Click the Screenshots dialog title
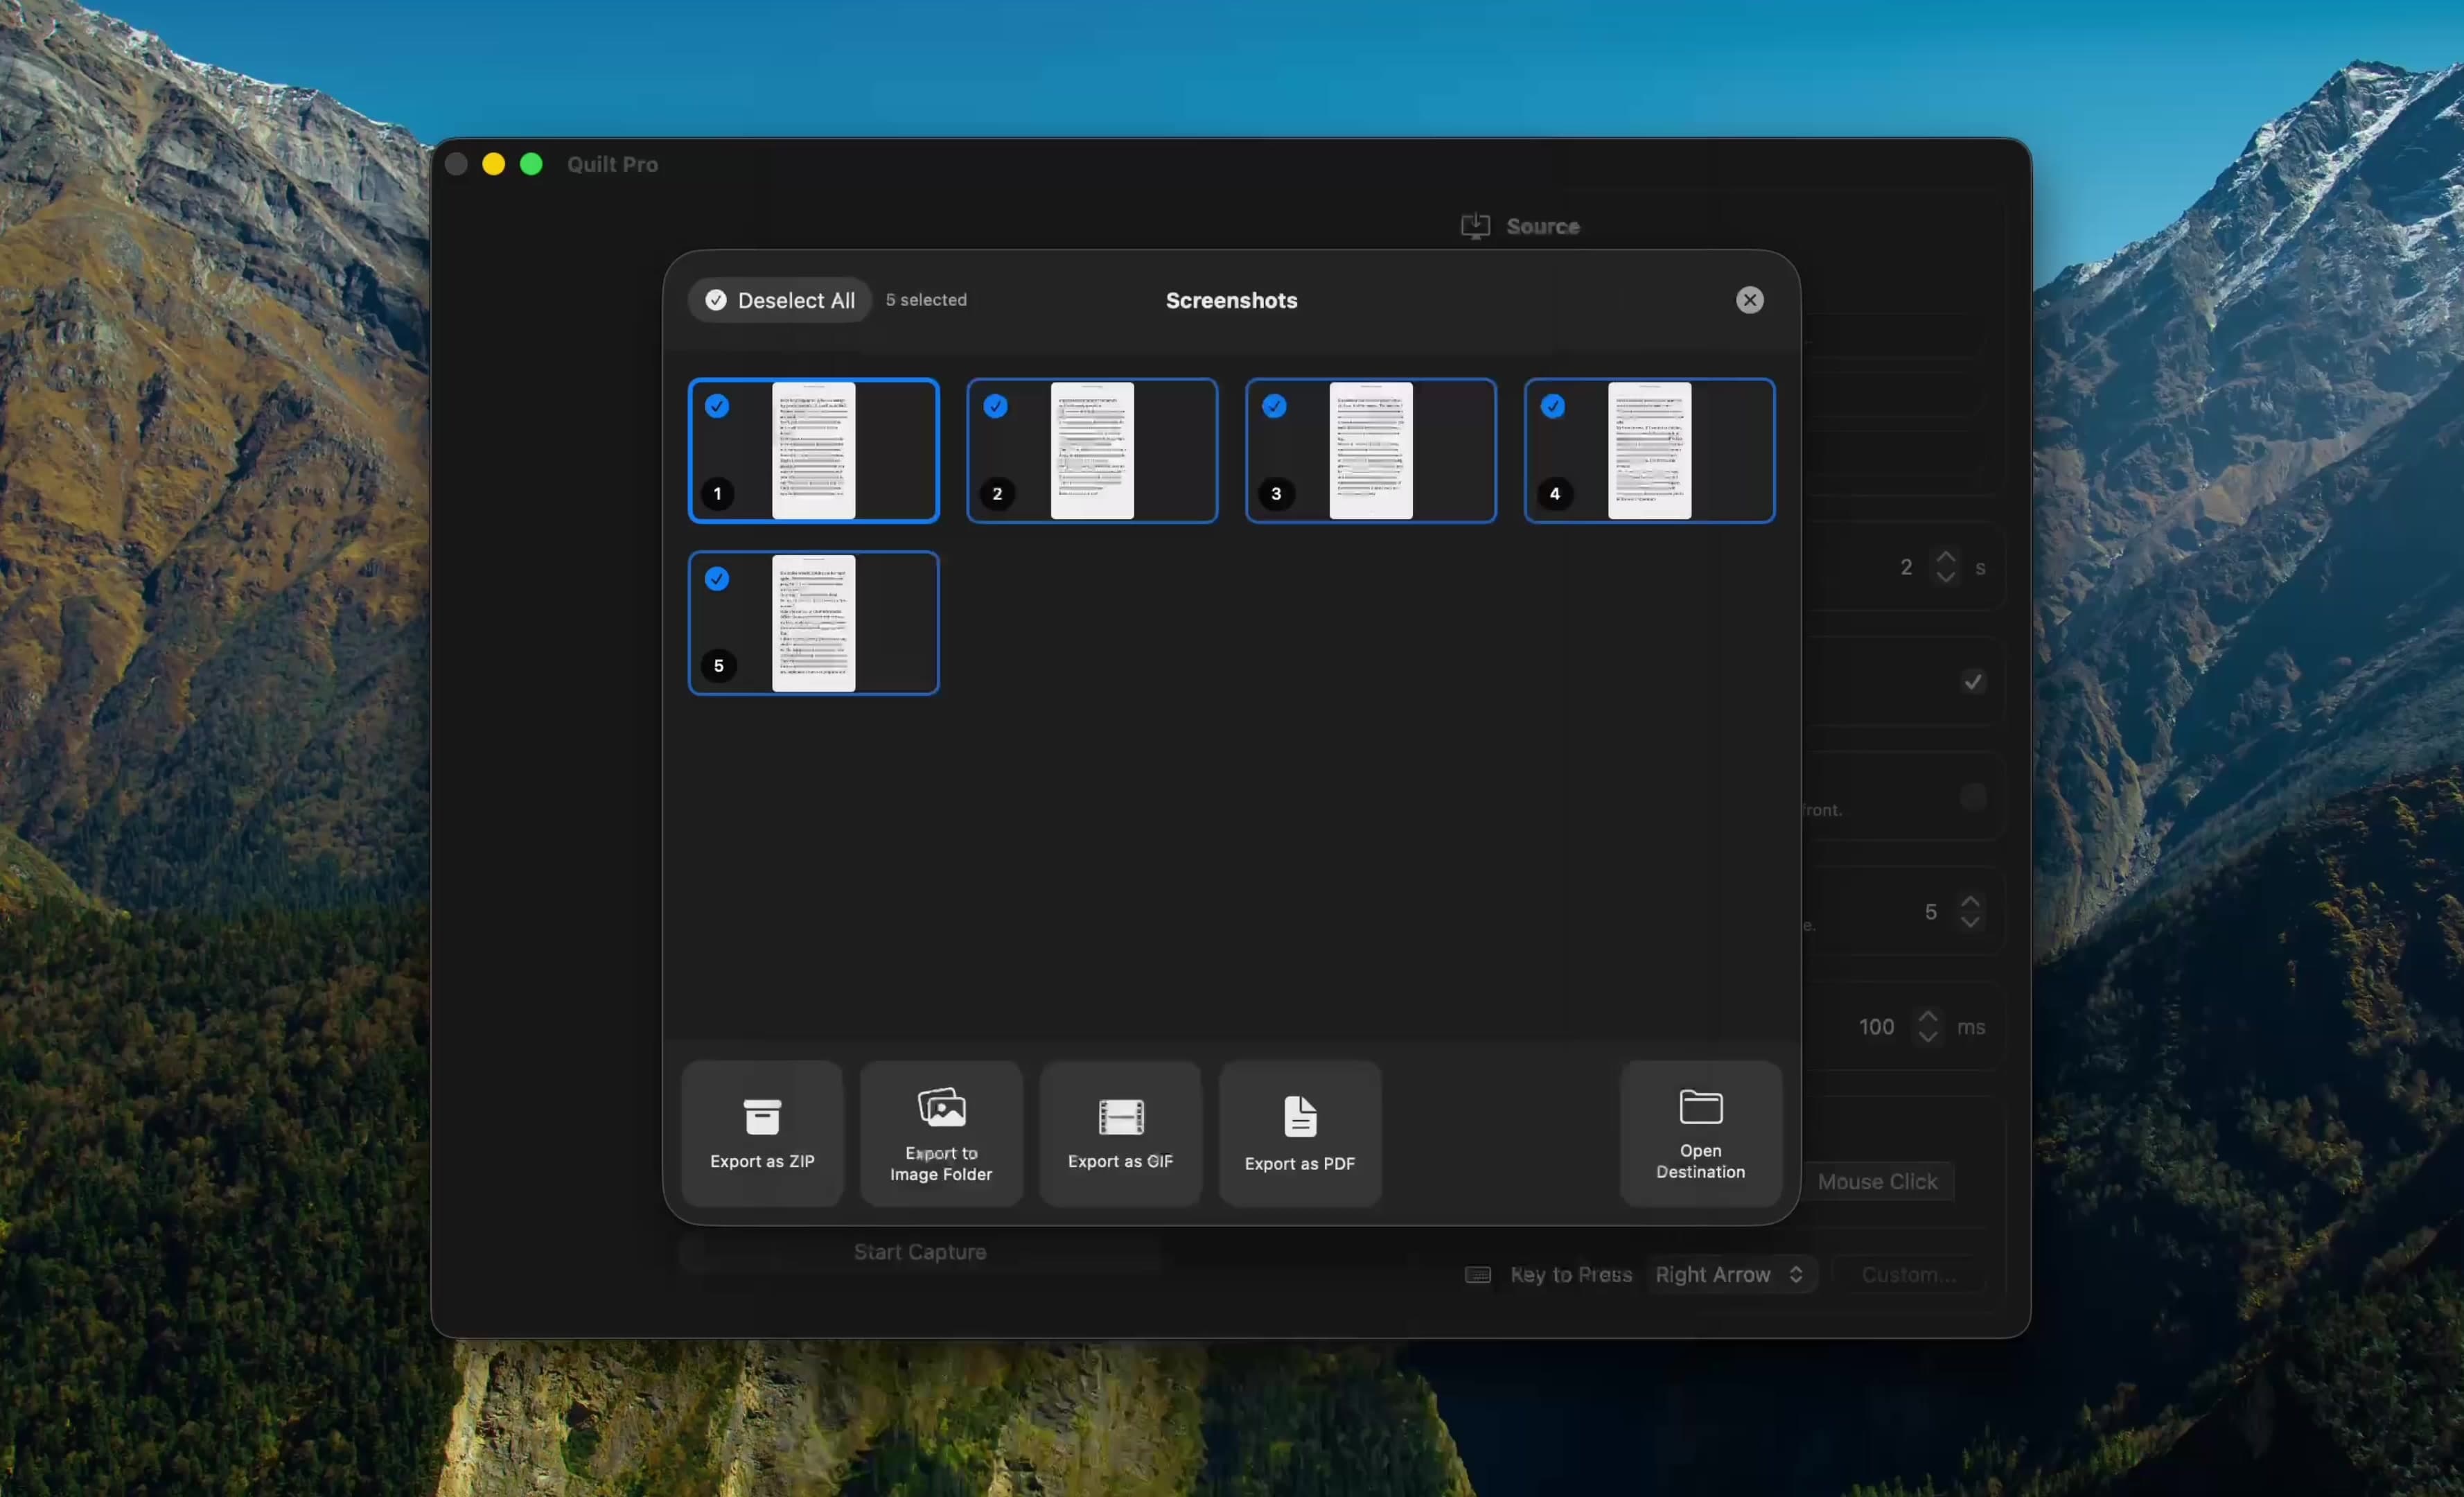The image size is (2464, 1497). (1231, 300)
